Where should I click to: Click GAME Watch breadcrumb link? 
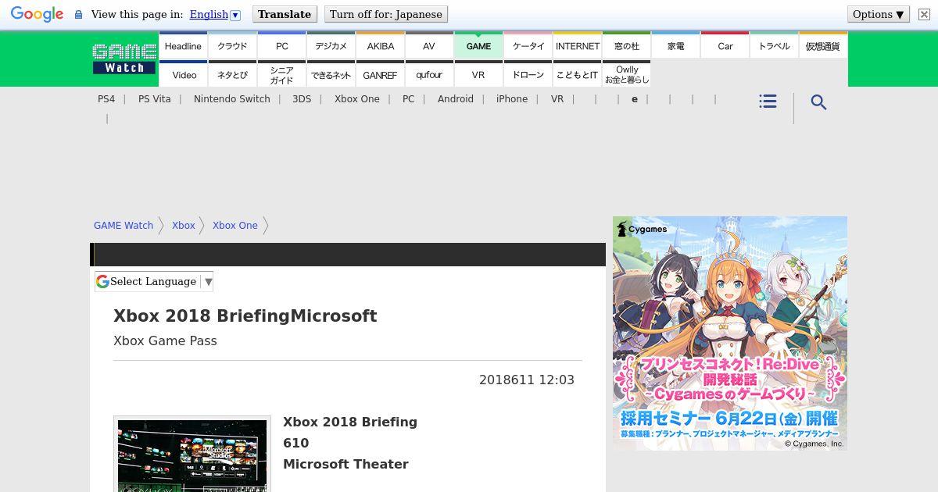click(x=124, y=225)
